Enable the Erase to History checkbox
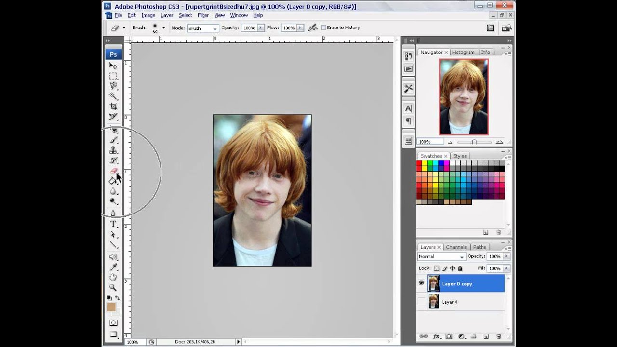This screenshot has width=617, height=347. 323,28
